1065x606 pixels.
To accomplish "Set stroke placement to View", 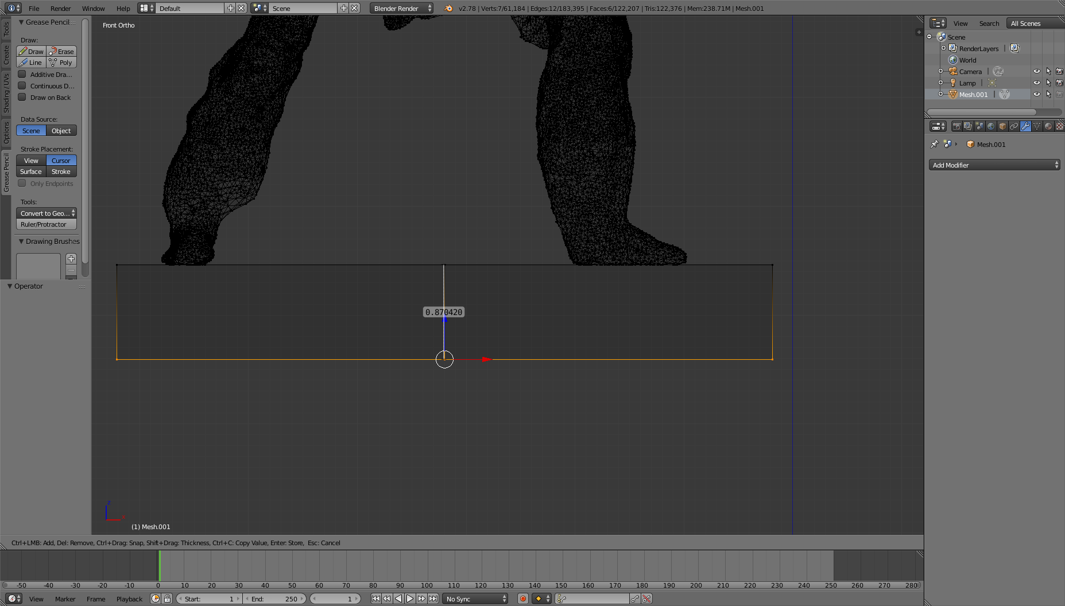I will pyautogui.click(x=31, y=160).
